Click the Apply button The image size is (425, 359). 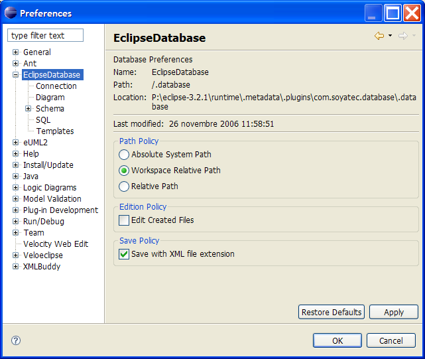point(394,312)
